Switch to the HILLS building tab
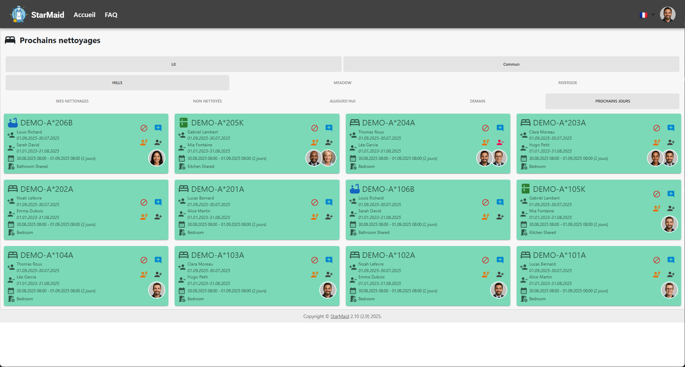This screenshot has width=685, height=367. [x=117, y=83]
